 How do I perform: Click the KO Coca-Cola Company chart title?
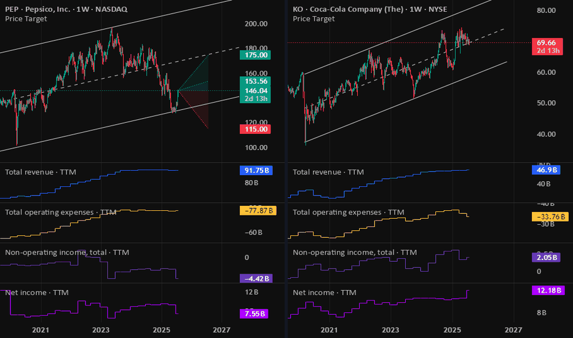(x=370, y=9)
